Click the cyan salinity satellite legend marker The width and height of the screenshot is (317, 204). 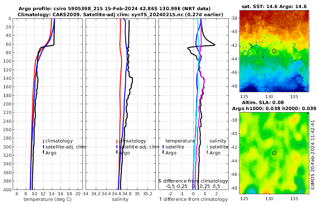coord(207,147)
